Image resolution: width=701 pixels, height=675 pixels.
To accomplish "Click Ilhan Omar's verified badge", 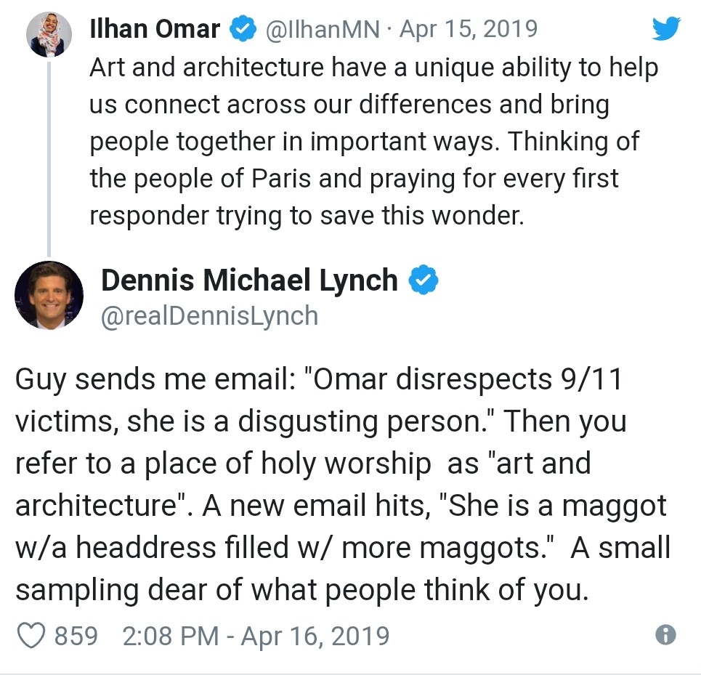I will tap(243, 28).
